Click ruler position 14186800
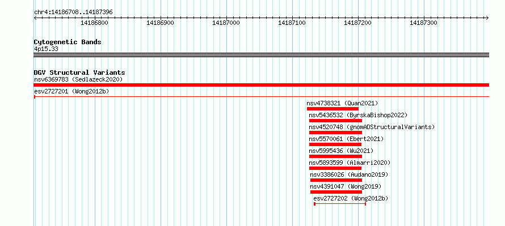505x226 pixels. tap(94, 23)
